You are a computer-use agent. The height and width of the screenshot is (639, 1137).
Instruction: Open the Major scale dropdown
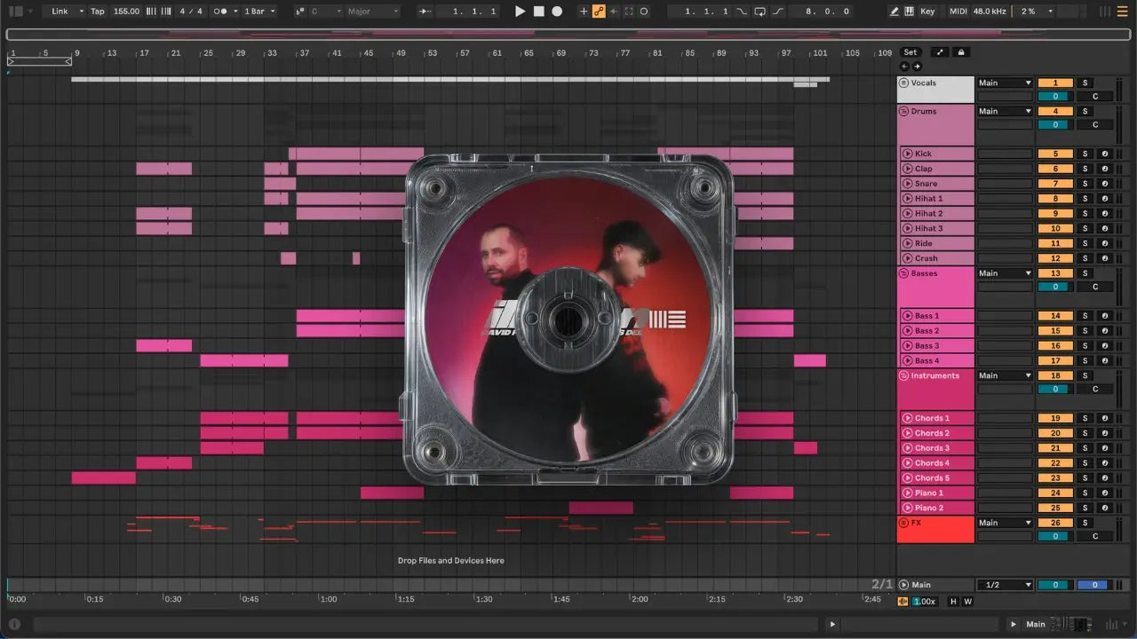point(372,12)
